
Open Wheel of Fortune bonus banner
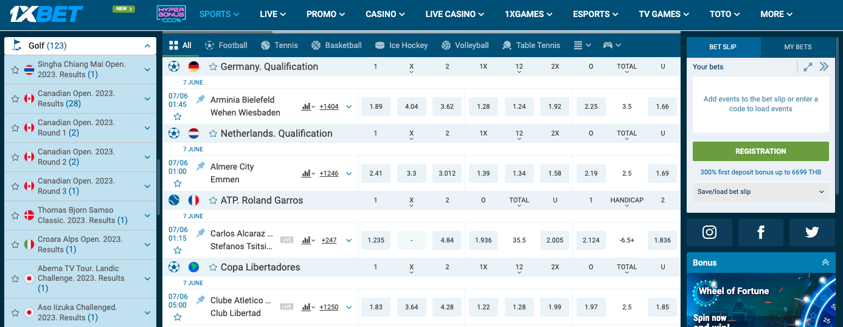(x=761, y=300)
